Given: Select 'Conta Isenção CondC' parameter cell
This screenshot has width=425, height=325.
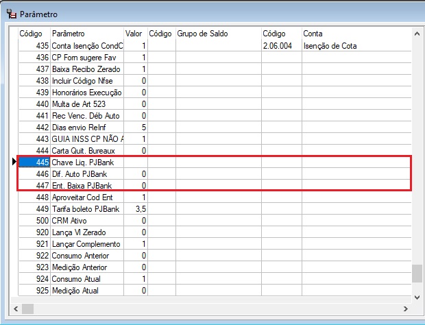Looking at the screenshot, I should coord(87,45).
